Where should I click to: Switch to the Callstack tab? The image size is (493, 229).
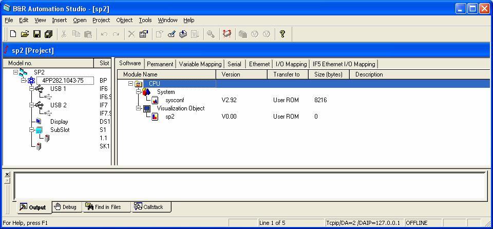click(151, 207)
